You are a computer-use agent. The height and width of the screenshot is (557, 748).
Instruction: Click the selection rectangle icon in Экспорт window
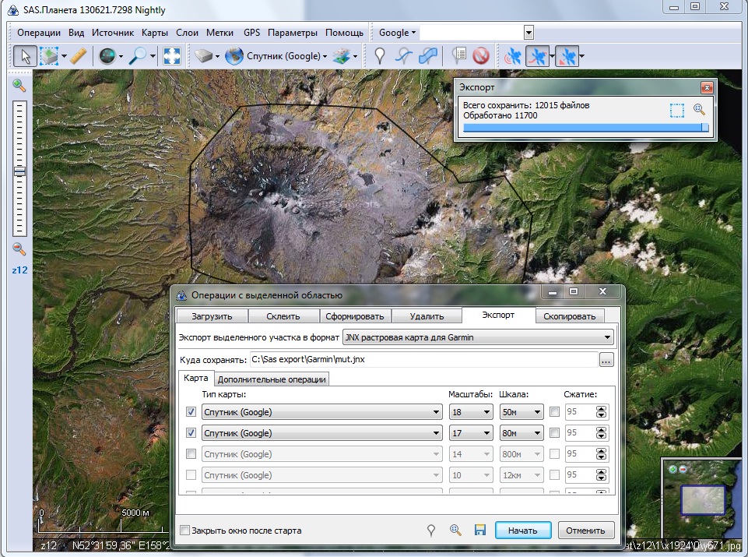click(677, 110)
